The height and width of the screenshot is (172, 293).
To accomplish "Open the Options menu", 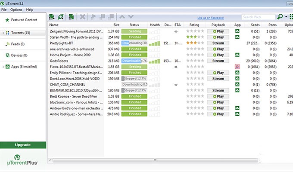I will point(16,10).
